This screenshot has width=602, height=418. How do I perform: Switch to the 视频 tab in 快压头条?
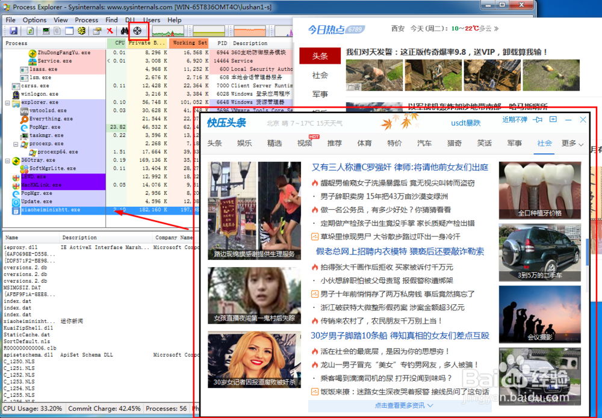pyautogui.click(x=305, y=143)
